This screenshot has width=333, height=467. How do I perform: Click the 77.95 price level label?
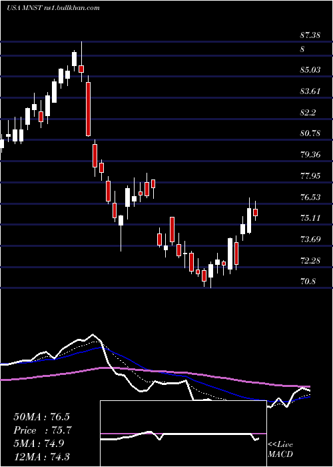pos(310,176)
